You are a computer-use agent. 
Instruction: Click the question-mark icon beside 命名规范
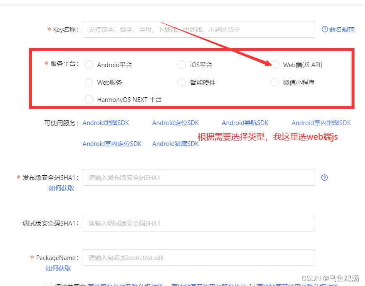click(x=325, y=29)
